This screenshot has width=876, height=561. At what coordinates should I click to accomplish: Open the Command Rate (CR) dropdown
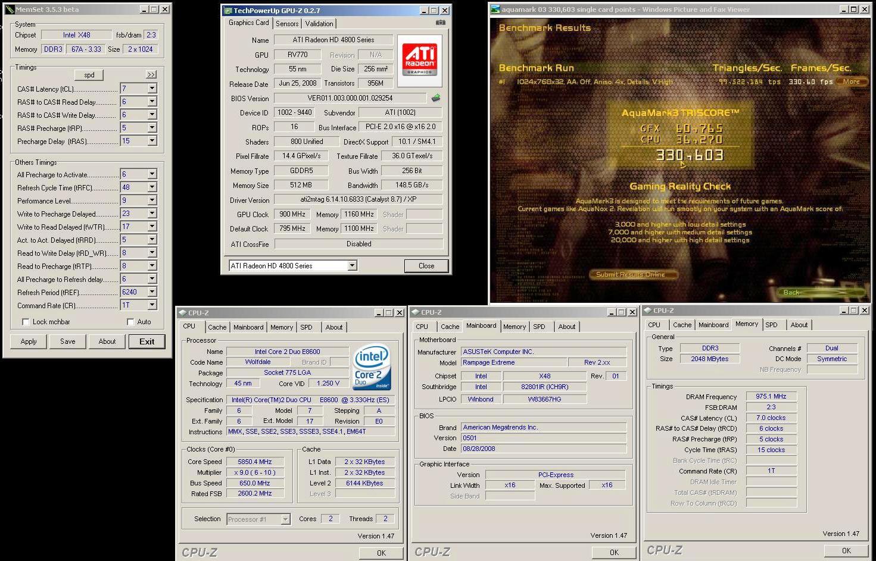tap(152, 305)
